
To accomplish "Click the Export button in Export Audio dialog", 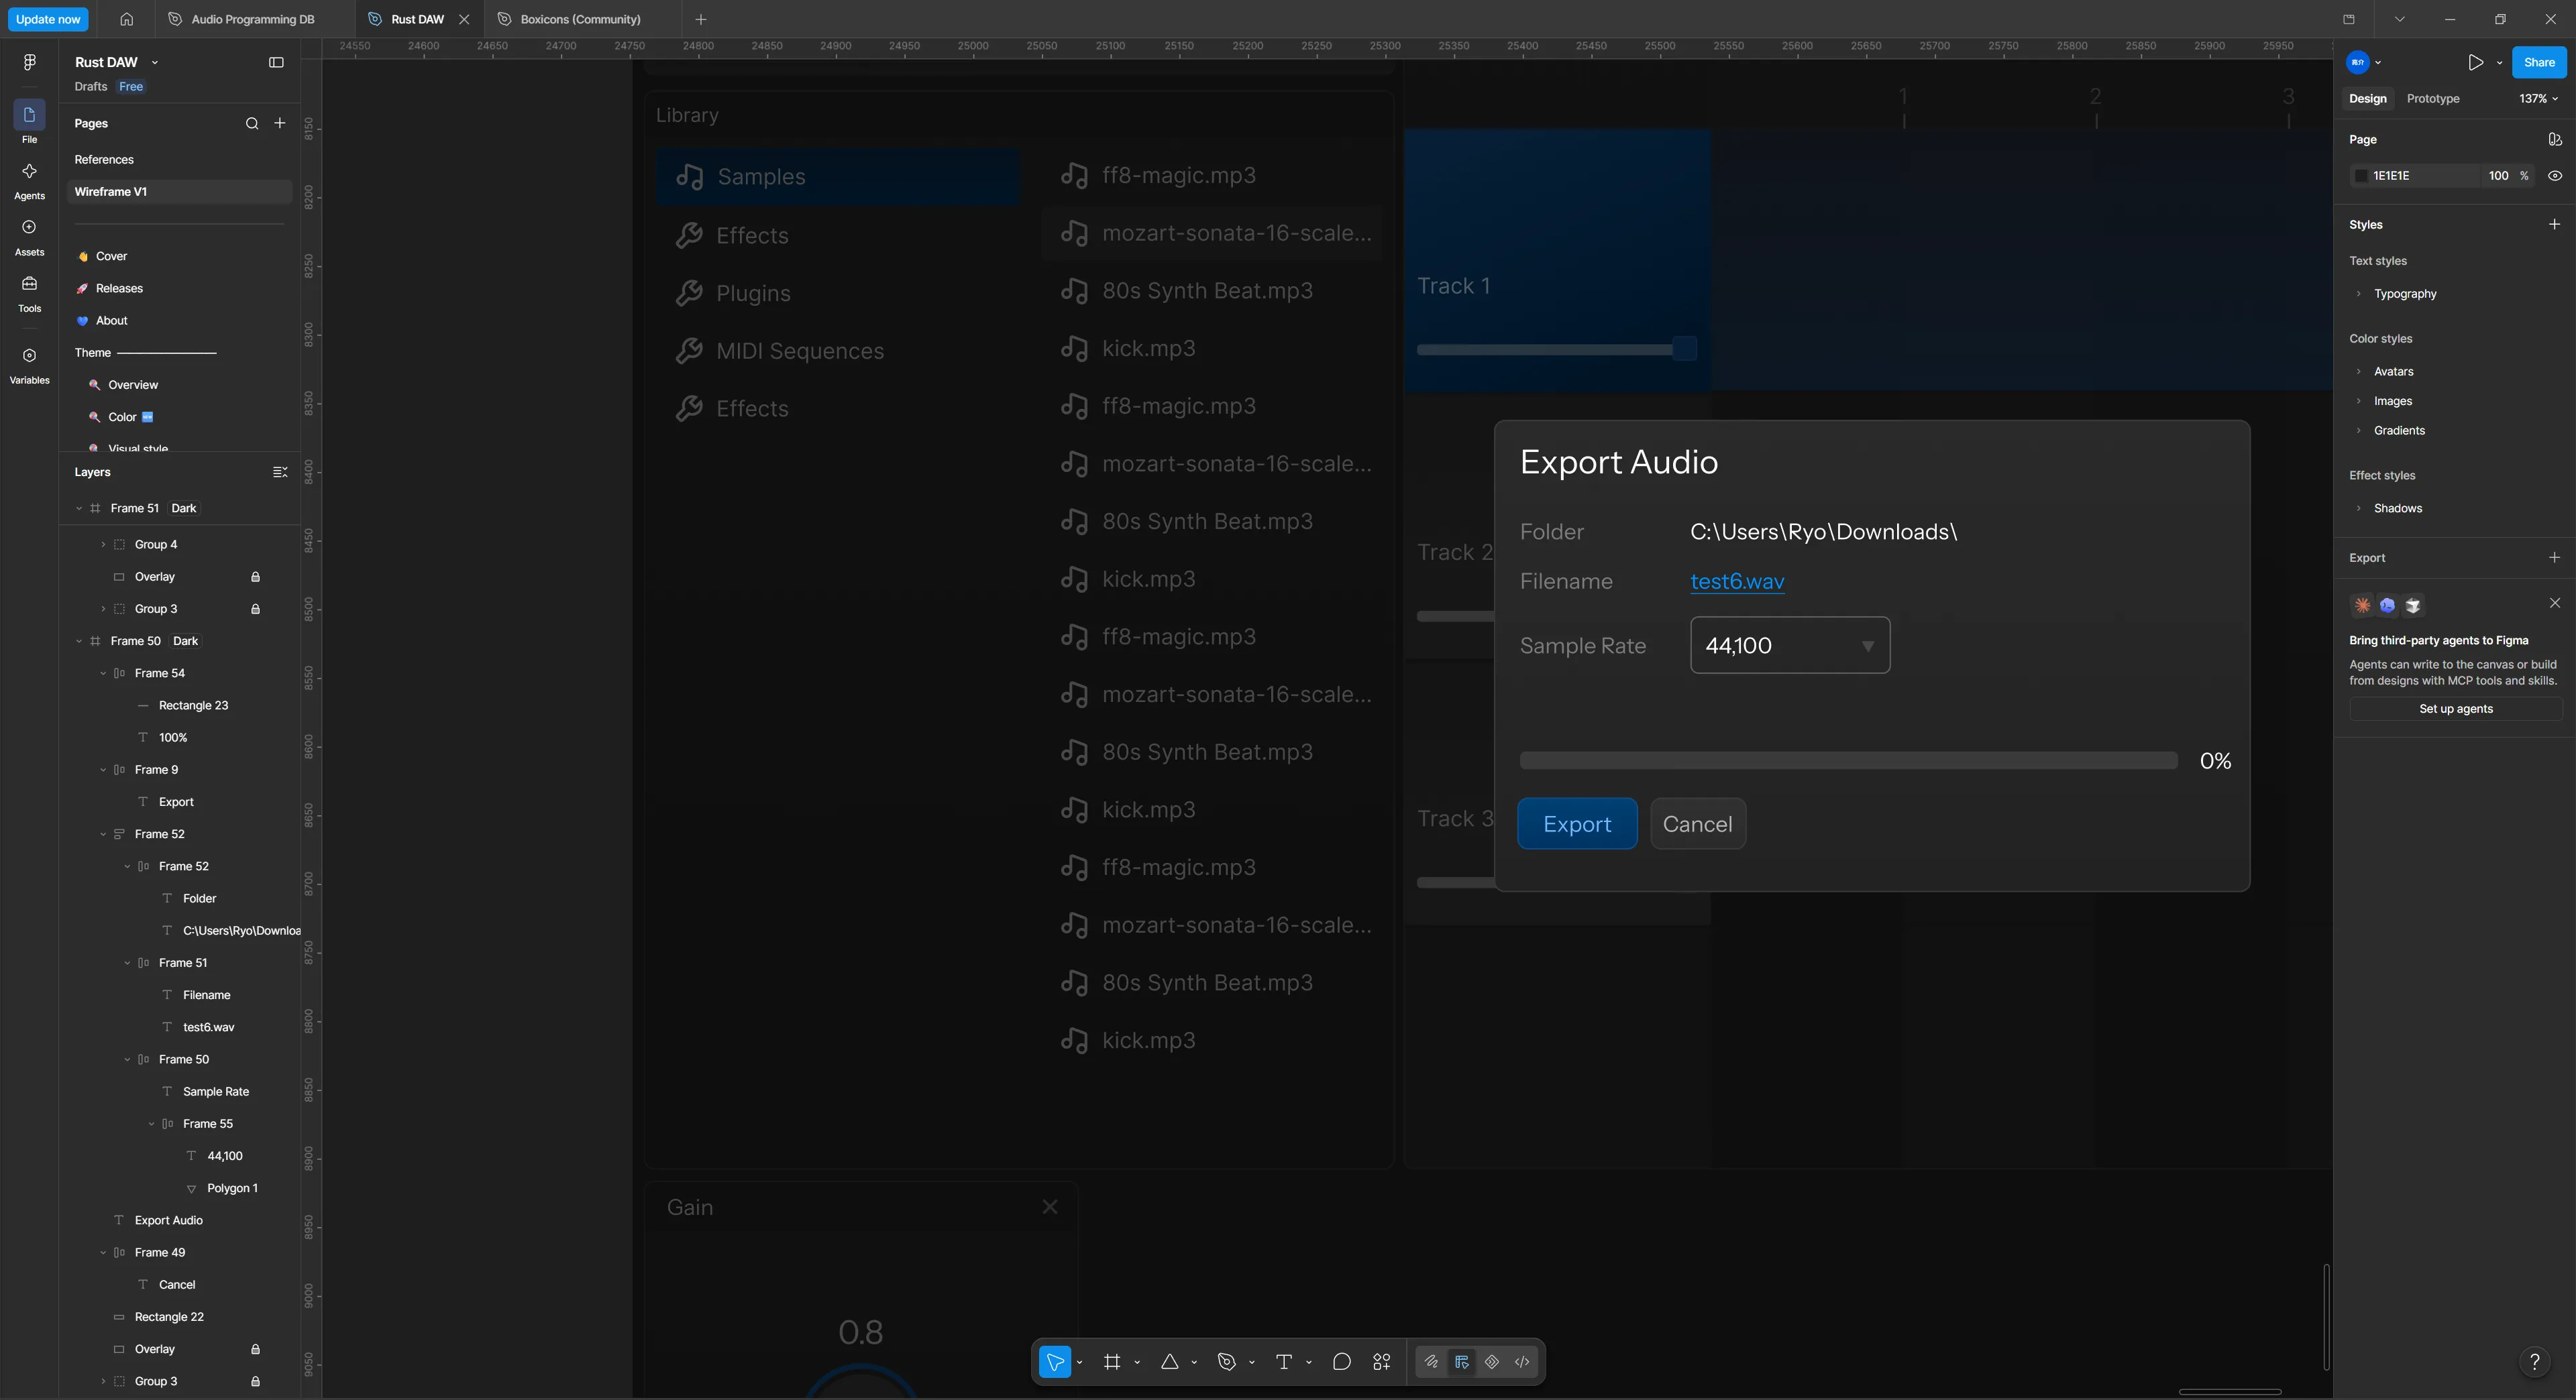I will (x=1577, y=823).
